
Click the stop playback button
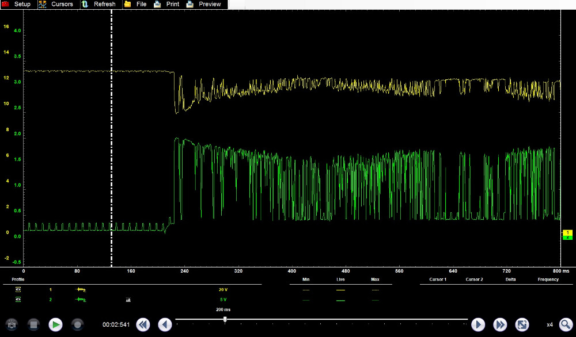click(x=33, y=324)
